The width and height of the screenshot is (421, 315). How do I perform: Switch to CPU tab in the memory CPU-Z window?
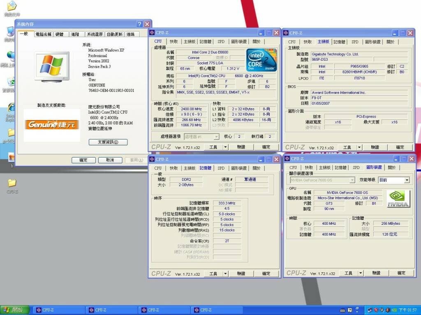click(x=158, y=168)
